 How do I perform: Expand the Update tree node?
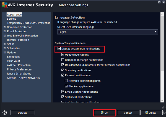[4, 53]
